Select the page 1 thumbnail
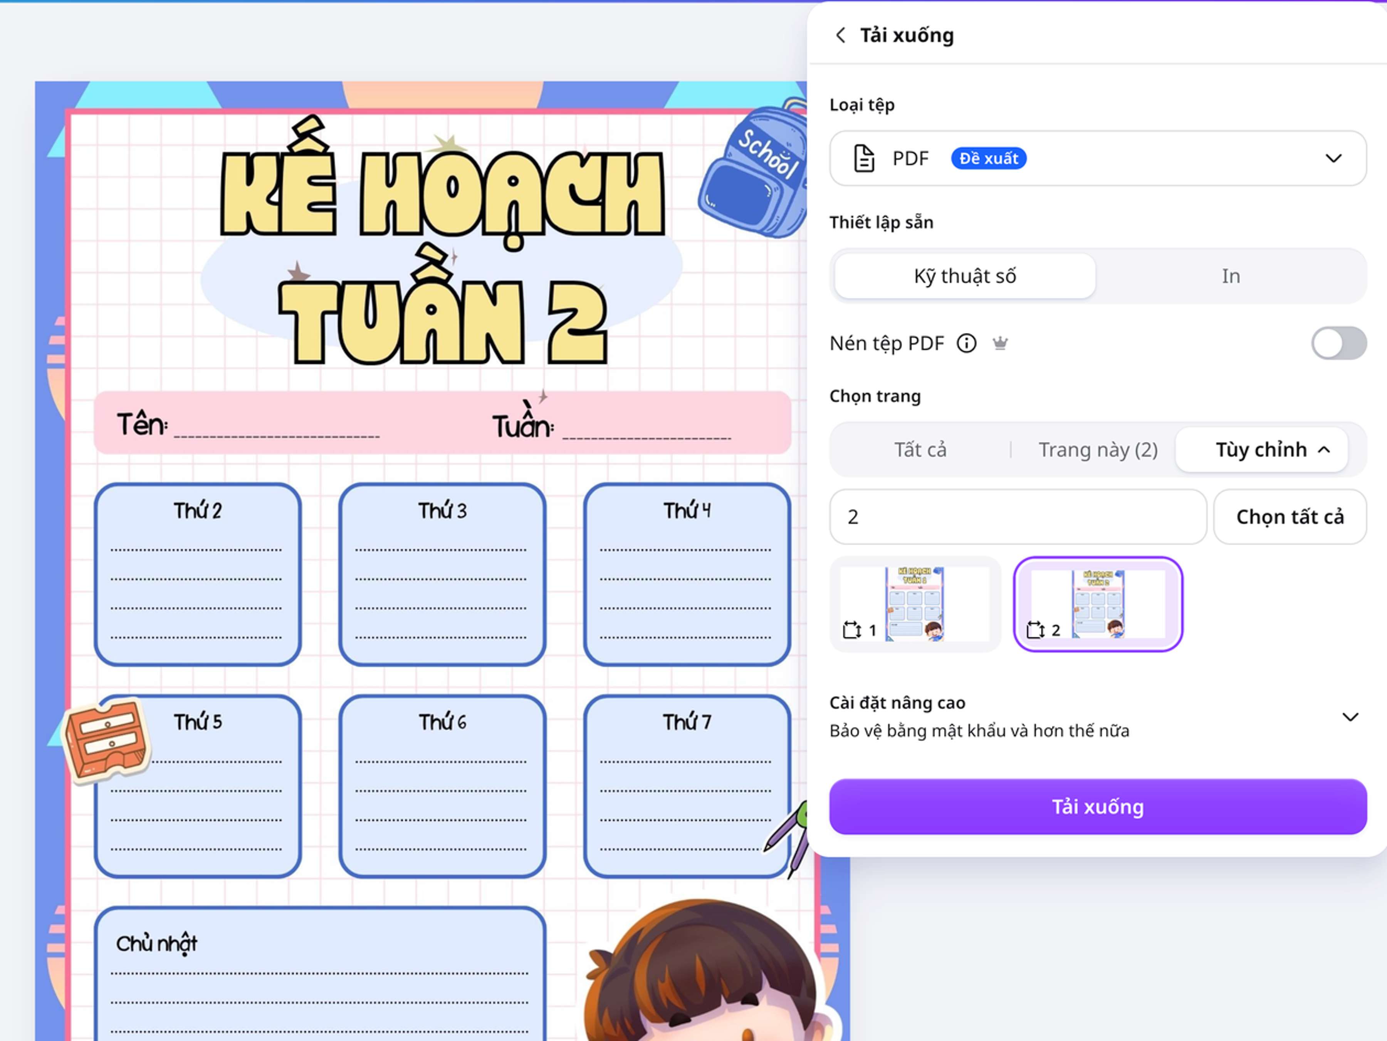The height and width of the screenshot is (1041, 1387). point(915,604)
